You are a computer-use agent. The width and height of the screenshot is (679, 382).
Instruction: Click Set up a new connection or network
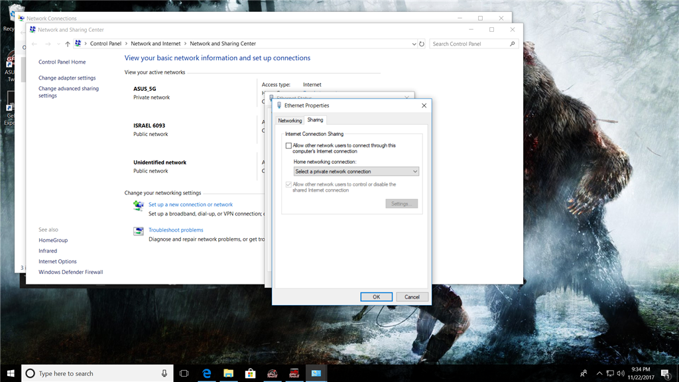pos(190,204)
